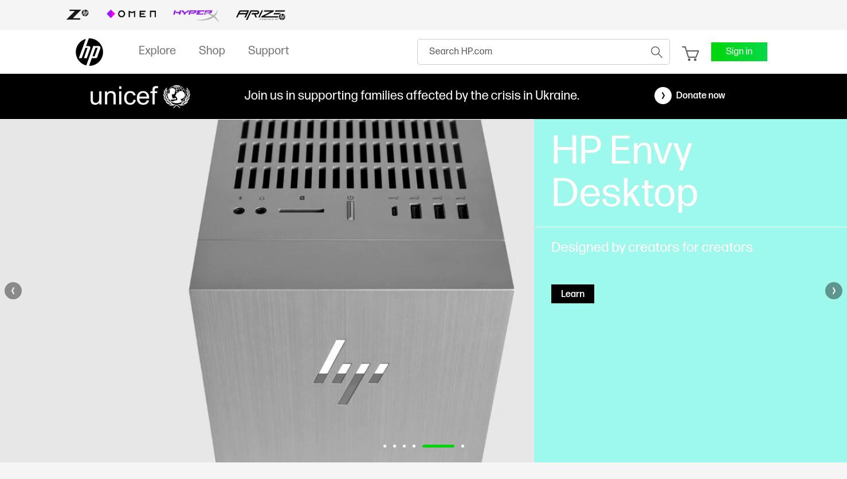Advance to next carousel slide

coord(834,291)
